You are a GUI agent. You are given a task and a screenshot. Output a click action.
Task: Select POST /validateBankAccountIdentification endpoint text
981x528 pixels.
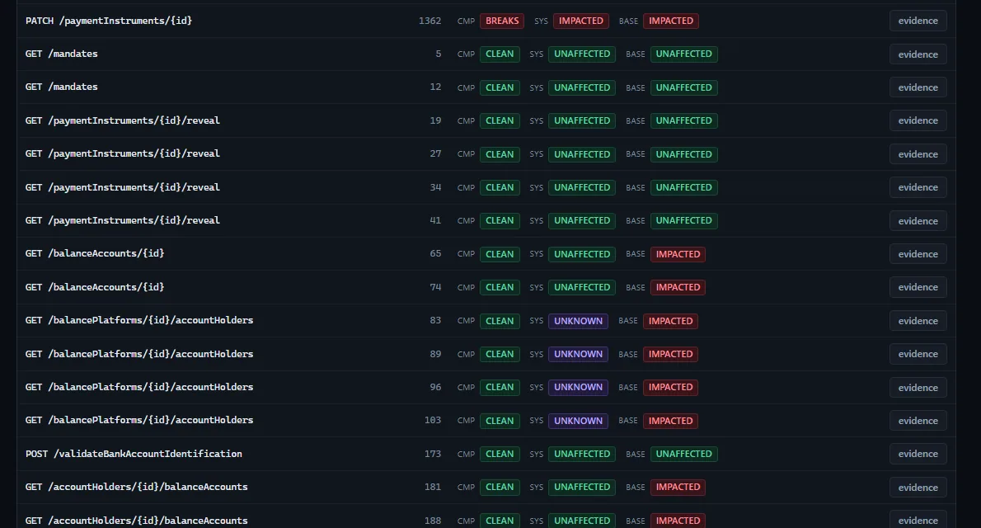coord(134,454)
